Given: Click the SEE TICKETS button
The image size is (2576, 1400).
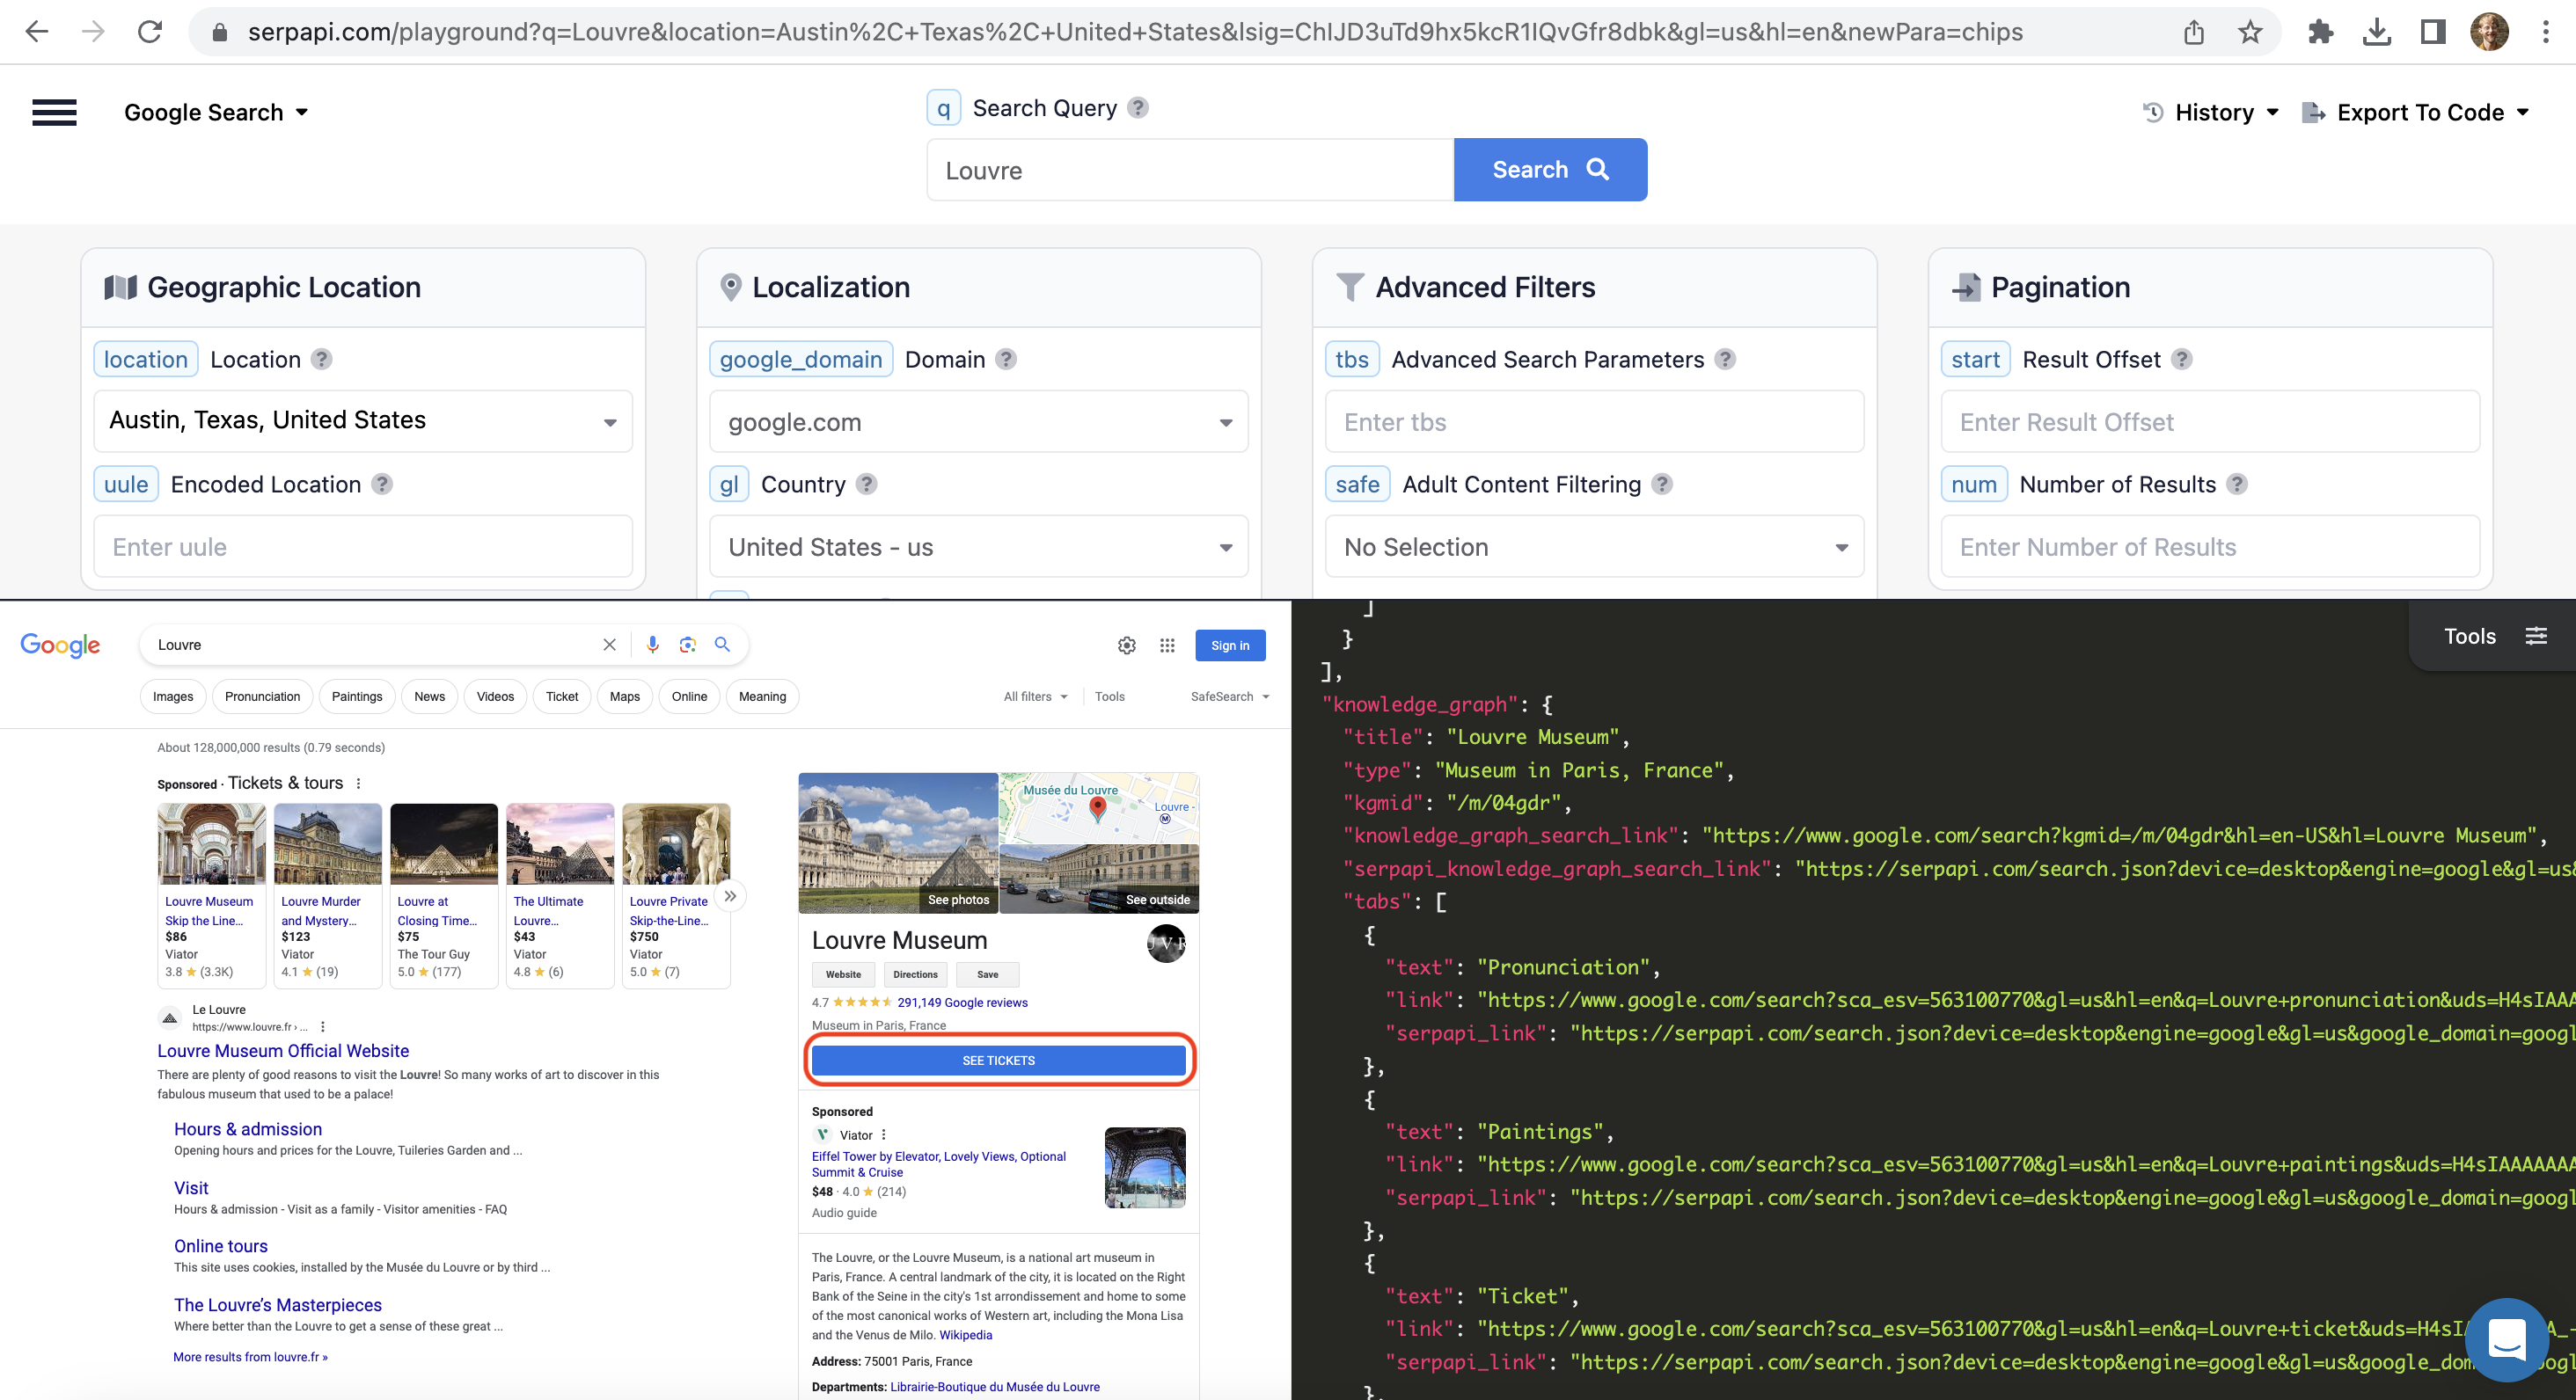Looking at the screenshot, I should (x=998, y=1061).
